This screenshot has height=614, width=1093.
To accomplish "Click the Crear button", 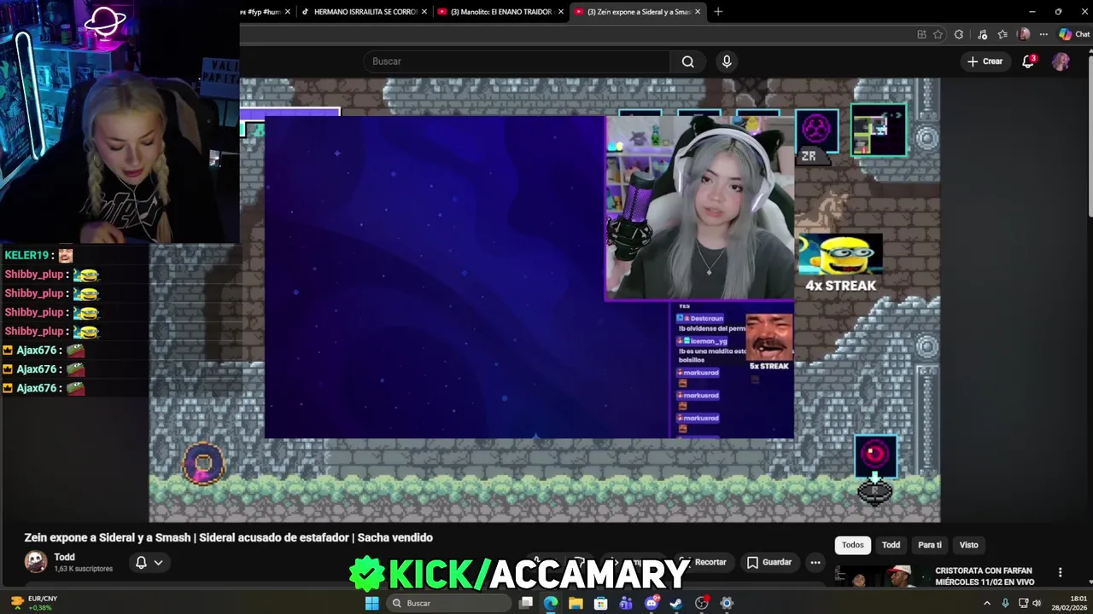I will (985, 61).
